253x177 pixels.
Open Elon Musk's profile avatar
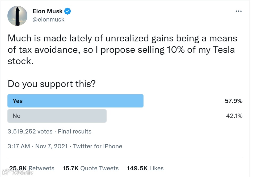(18, 16)
